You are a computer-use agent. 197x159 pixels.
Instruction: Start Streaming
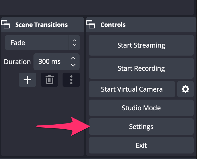[x=141, y=45]
